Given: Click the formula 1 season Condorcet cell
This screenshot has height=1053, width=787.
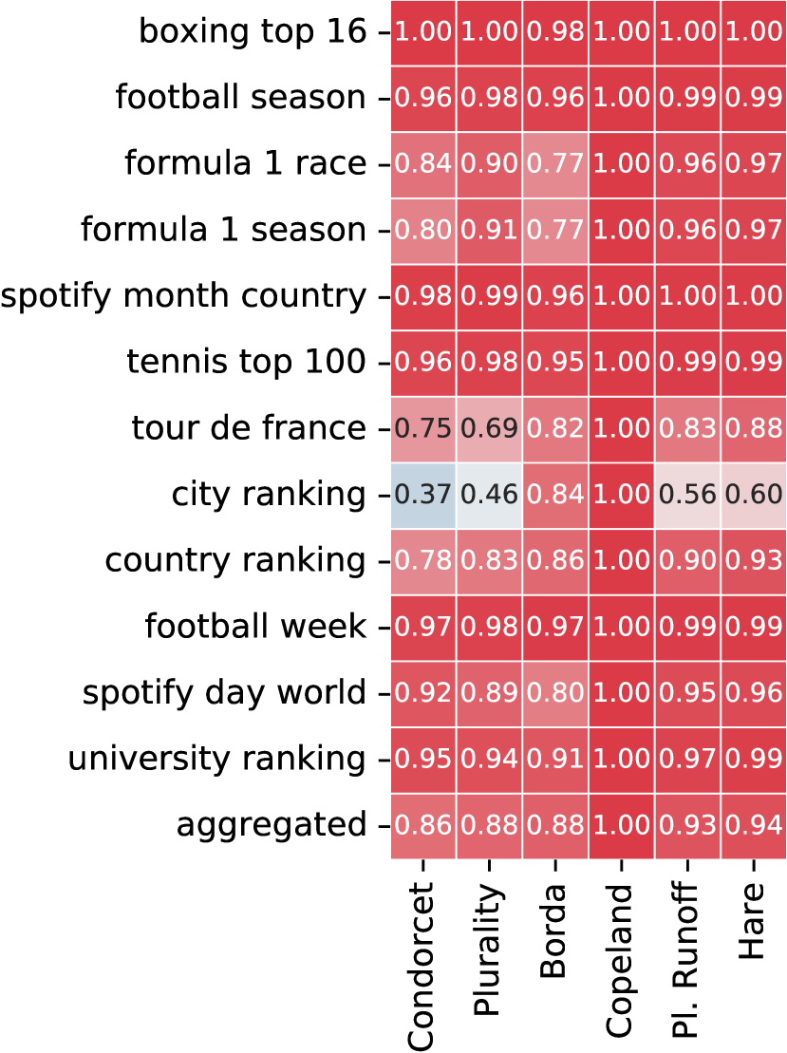Looking at the screenshot, I should tap(423, 230).
